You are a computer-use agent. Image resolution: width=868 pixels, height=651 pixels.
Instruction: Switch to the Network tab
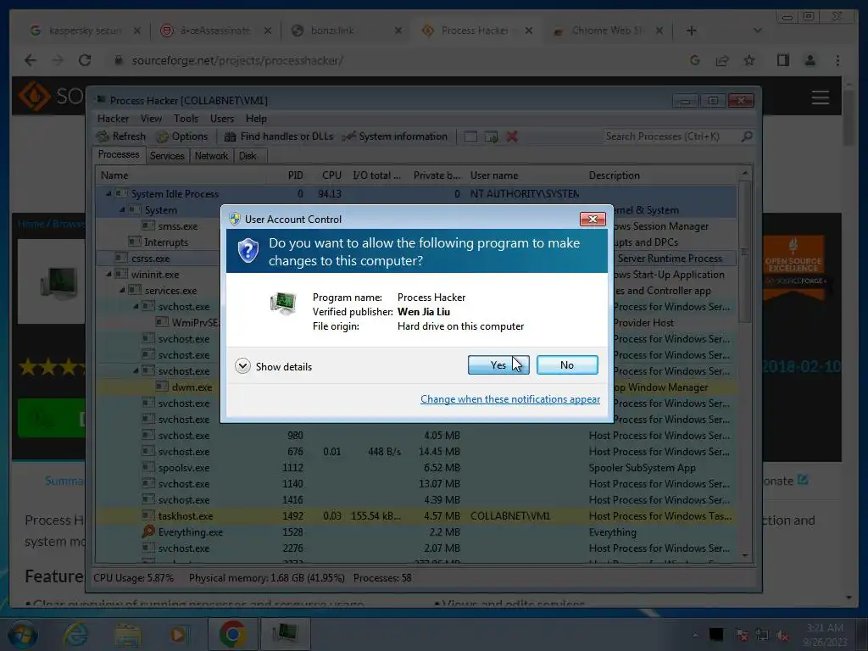point(211,156)
